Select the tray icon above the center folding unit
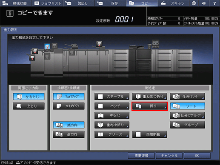The width and height of the screenshot is (220, 165). (x=99, y=44)
